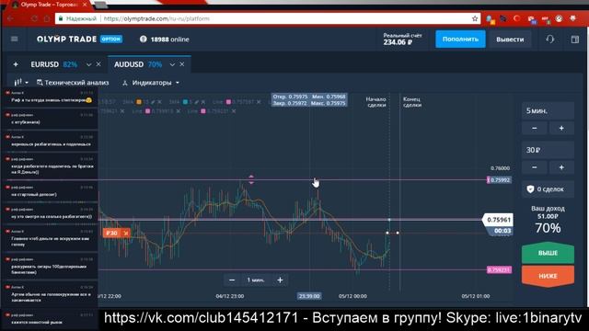Open the Реальный счёт balance selector
Screen dimensions: 589x331
pyautogui.click(x=402, y=39)
